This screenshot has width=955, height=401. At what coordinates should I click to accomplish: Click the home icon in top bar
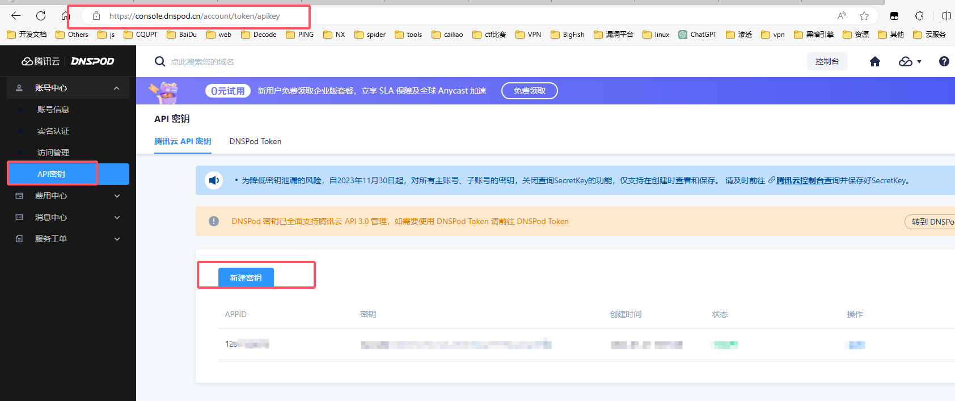[875, 62]
